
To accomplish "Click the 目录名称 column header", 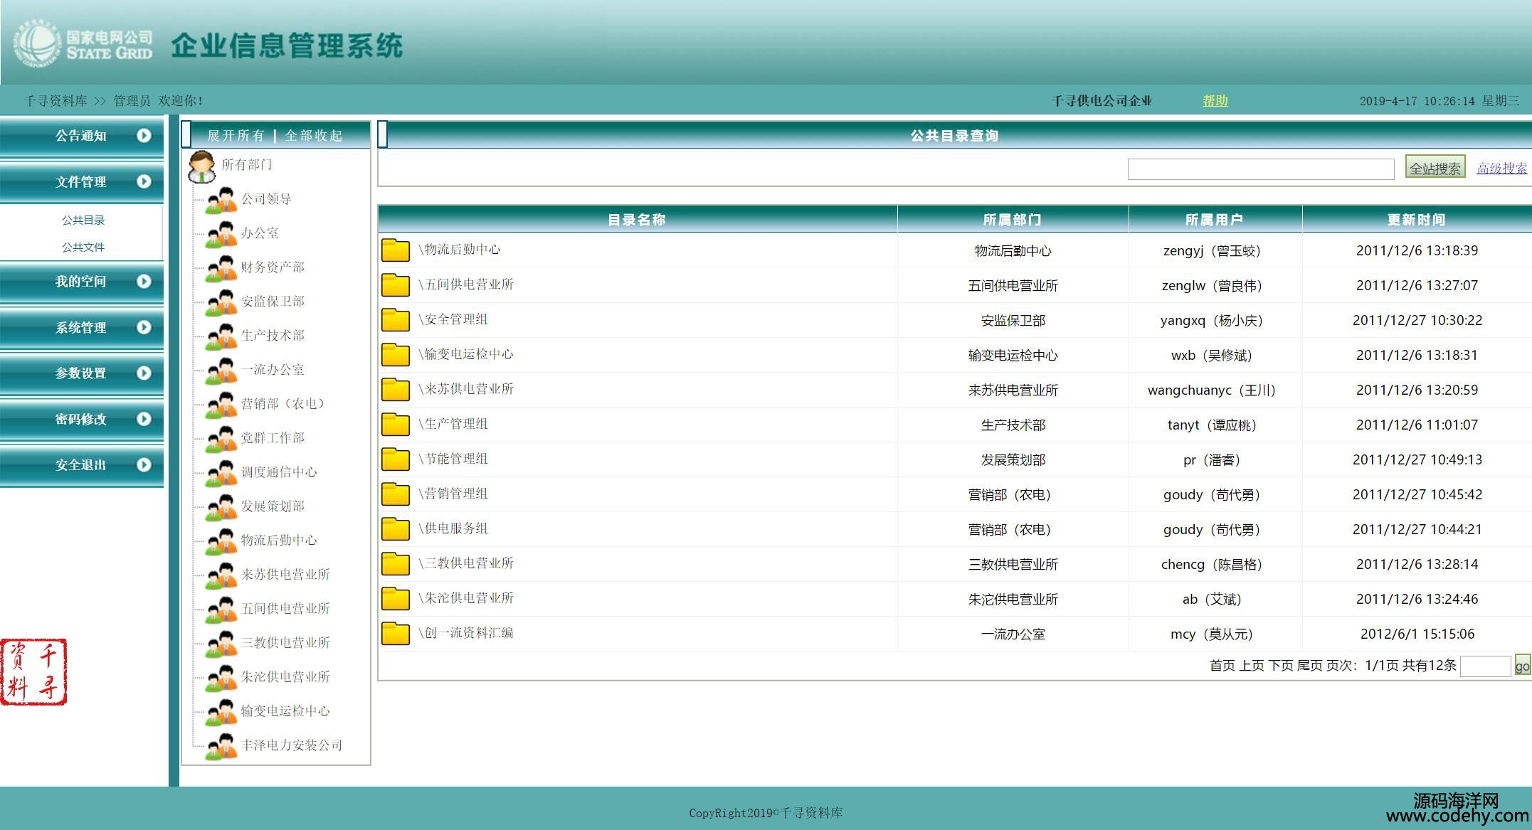I will coord(637,220).
